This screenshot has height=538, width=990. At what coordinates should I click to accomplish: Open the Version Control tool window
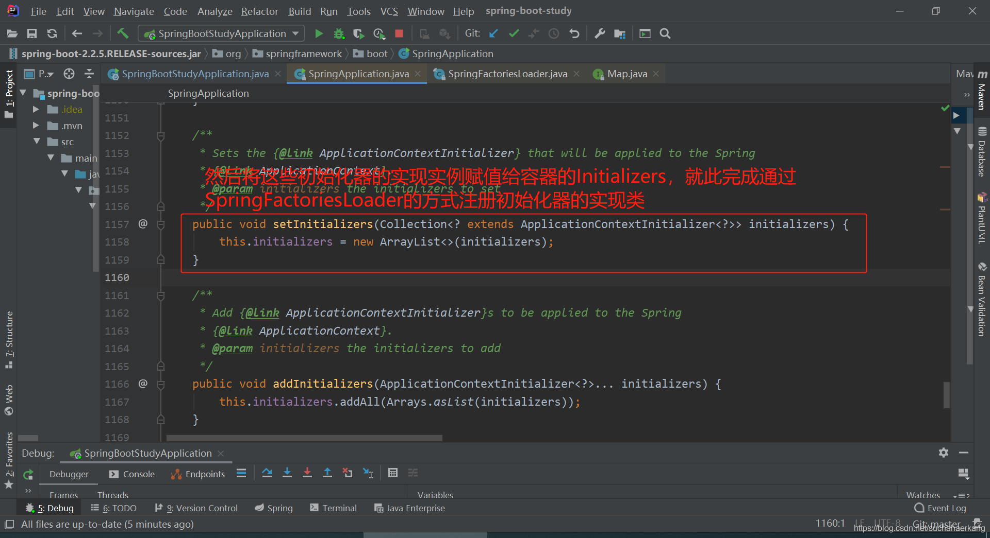[196, 508]
